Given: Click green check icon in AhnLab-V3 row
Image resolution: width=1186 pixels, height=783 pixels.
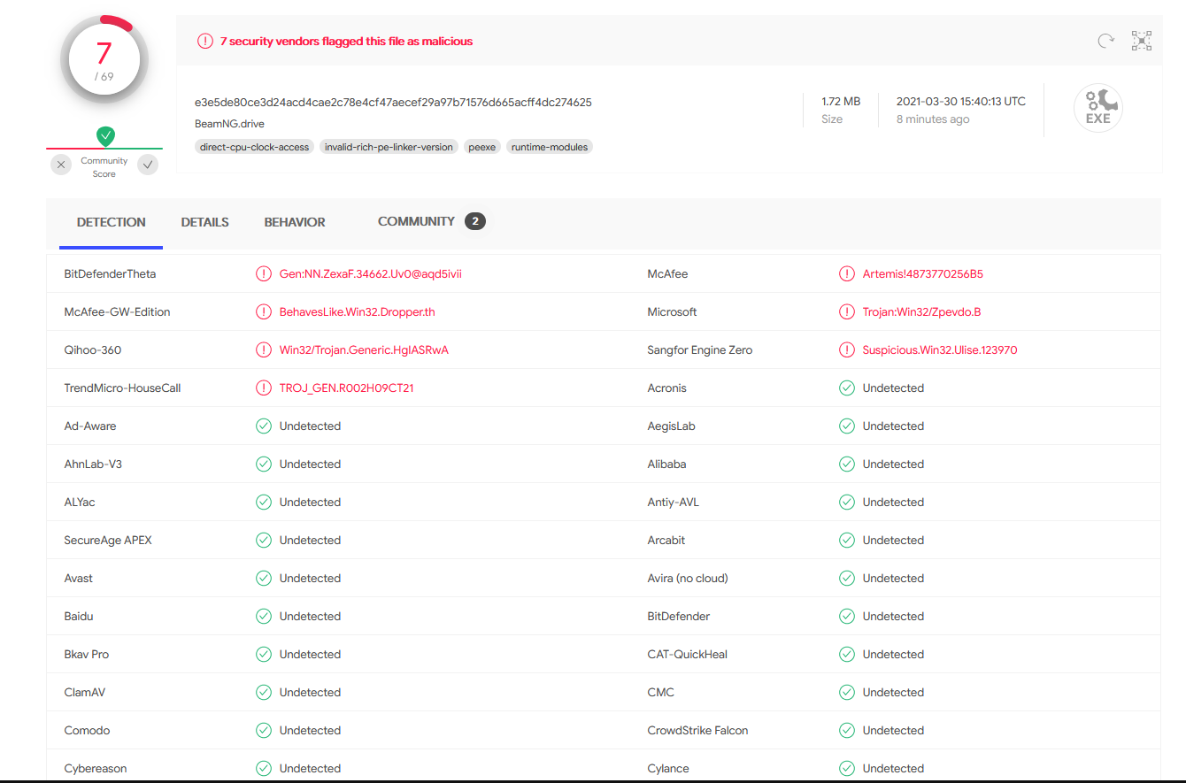Looking at the screenshot, I should coord(264,464).
